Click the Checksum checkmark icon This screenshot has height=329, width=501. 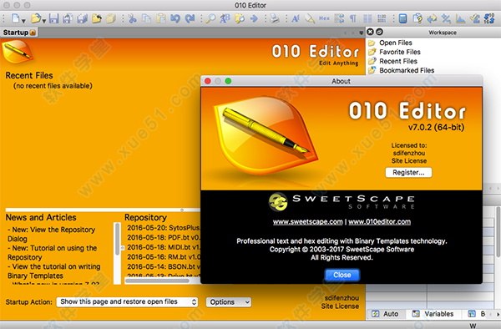pyautogui.click(x=475, y=18)
